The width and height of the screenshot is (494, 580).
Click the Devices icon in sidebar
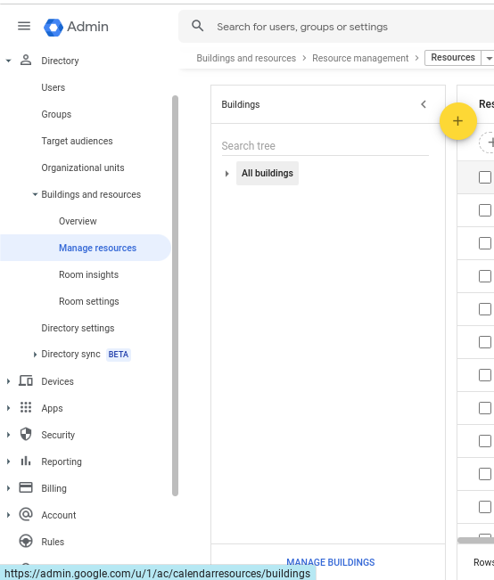[26, 380]
